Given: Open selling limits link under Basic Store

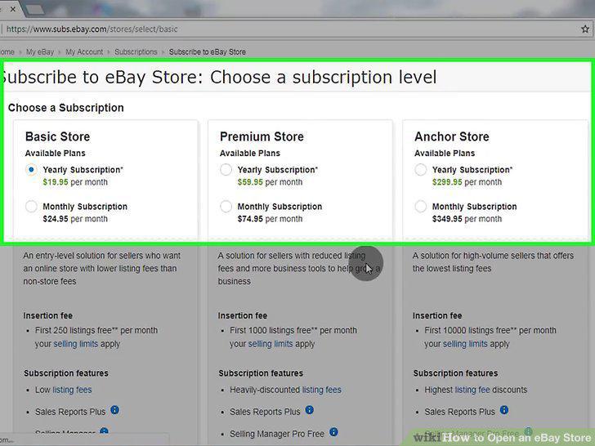Looking at the screenshot, I should pos(76,344).
